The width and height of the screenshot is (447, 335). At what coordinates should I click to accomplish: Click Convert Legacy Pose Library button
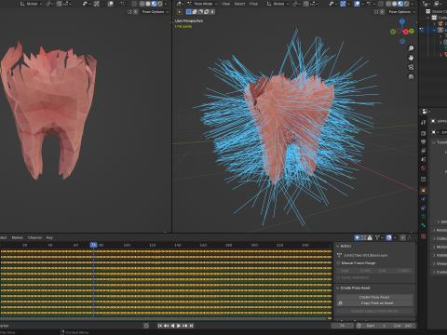tap(374, 311)
